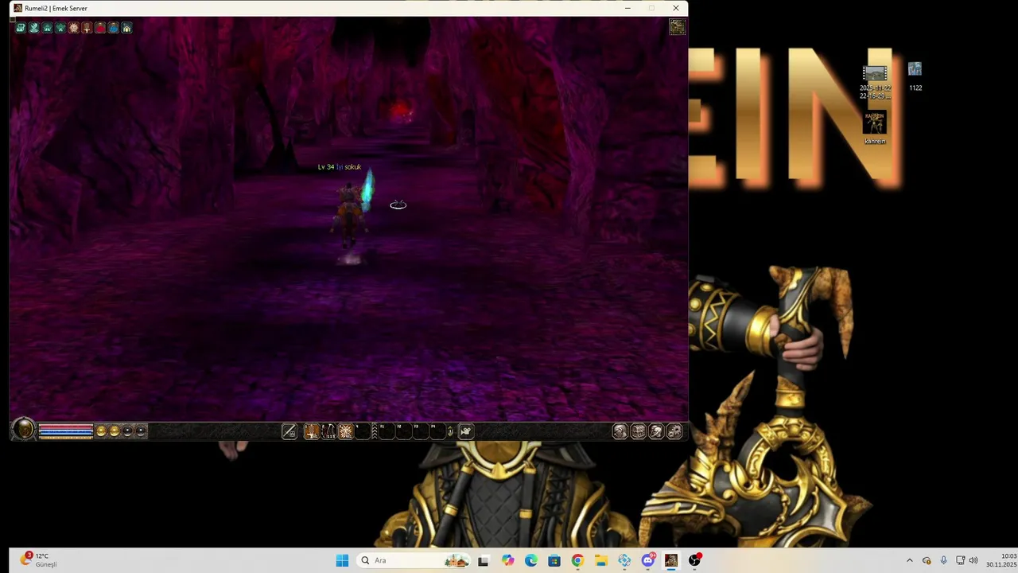Open Google Chrome from the taskbar
Screen dimensions: 1018x573
coord(577,560)
